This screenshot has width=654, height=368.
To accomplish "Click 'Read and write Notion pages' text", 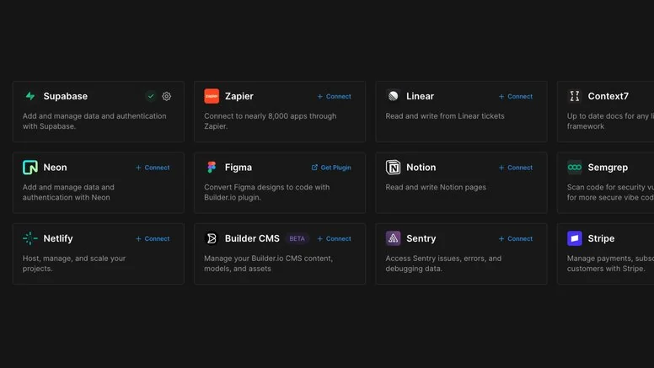I will point(436,187).
